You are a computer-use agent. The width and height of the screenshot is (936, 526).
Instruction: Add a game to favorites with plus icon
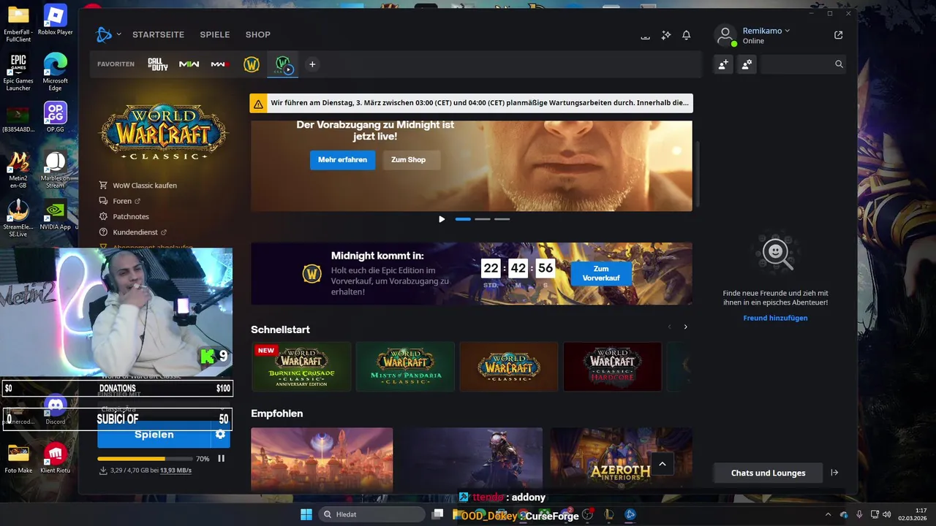(x=312, y=64)
